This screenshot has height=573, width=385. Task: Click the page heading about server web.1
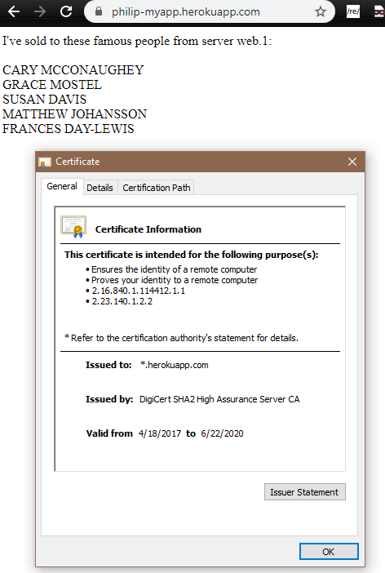[137, 41]
